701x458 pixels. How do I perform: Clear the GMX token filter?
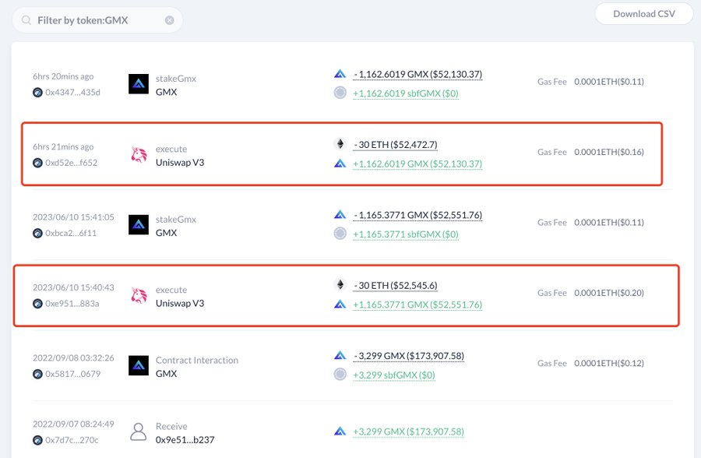pos(170,20)
